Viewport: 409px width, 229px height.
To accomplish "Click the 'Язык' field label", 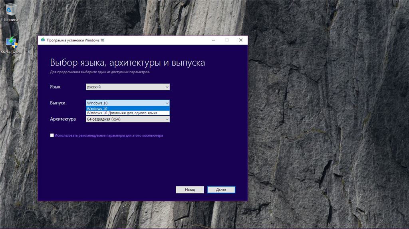I will click(x=55, y=87).
